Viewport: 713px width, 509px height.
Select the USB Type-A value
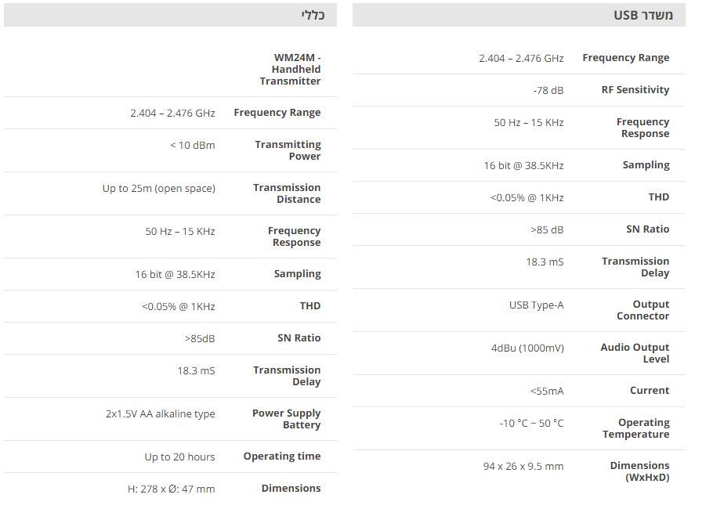(x=536, y=305)
